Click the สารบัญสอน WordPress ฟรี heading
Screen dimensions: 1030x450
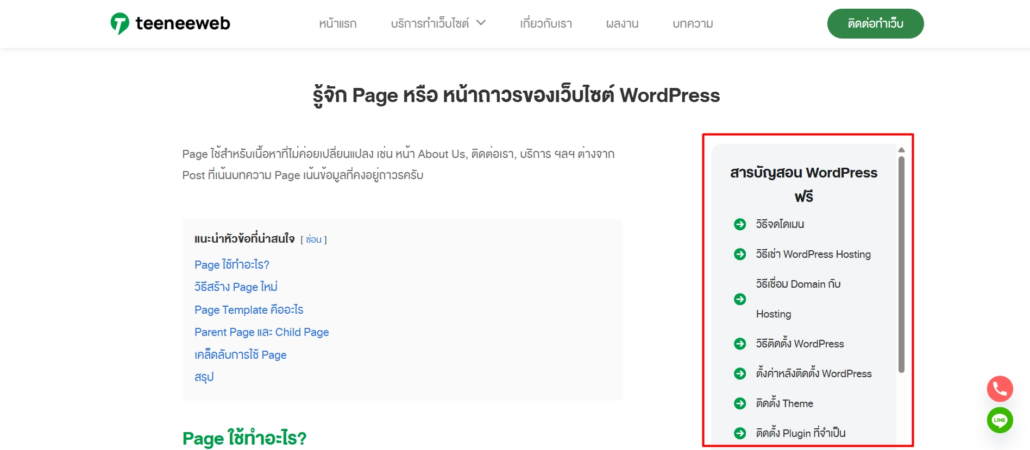(x=803, y=184)
